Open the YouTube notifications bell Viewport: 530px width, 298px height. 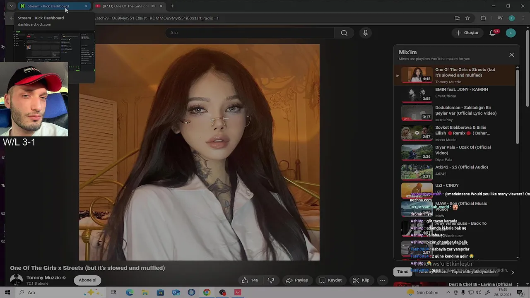point(493,33)
